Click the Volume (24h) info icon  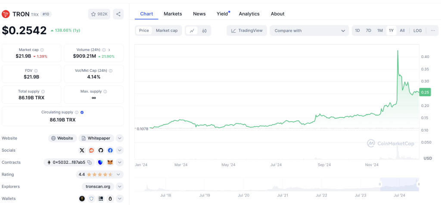(104, 50)
